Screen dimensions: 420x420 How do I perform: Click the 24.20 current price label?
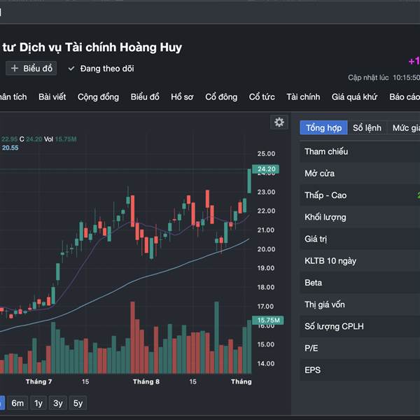coord(266,169)
